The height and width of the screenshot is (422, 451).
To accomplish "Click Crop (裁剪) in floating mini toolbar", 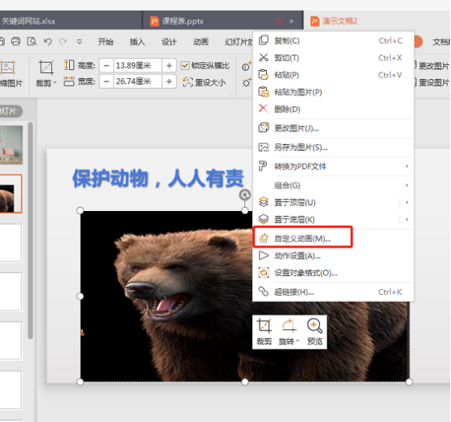I will click(264, 332).
